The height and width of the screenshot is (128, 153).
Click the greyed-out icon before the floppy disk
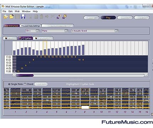[x=17, y=16]
